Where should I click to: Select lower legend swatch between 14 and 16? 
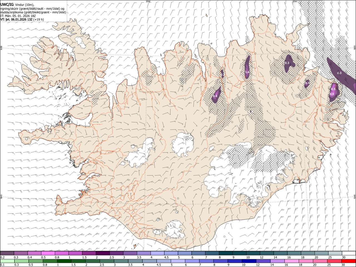pos(277,261)
